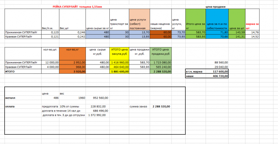278x144 pixels.
Task: Select the quantity cell 4 000,00
Action: (50, 67)
